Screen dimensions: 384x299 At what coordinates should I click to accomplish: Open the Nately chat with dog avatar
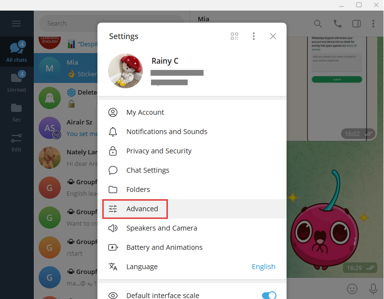coord(66,158)
